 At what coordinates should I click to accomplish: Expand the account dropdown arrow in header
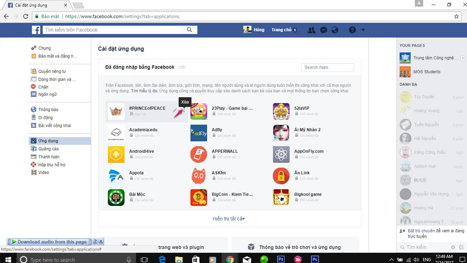click(x=363, y=30)
